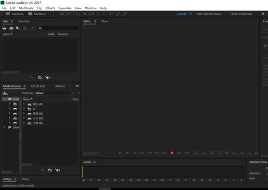Image resolution: width=268 pixels, height=190 pixels.
Task: Click the Zoom Out Full icon
Action: [x=226, y=153]
